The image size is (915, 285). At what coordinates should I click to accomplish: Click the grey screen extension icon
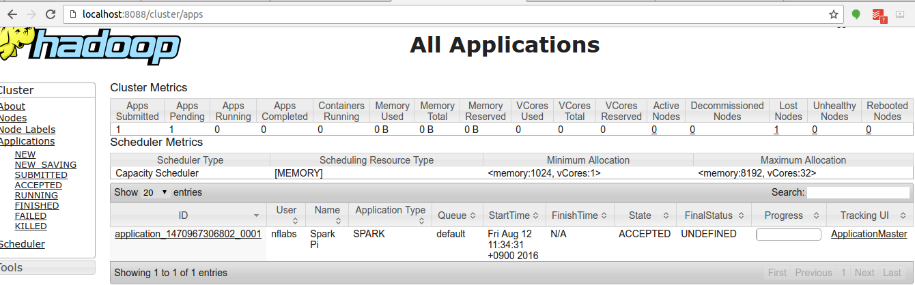click(899, 14)
